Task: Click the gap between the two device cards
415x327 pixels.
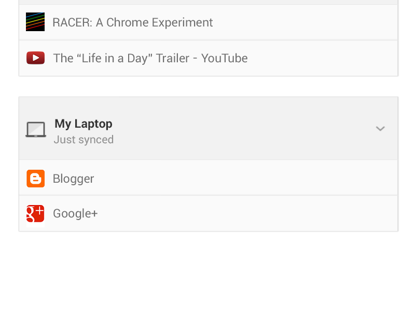Action: pos(208,87)
